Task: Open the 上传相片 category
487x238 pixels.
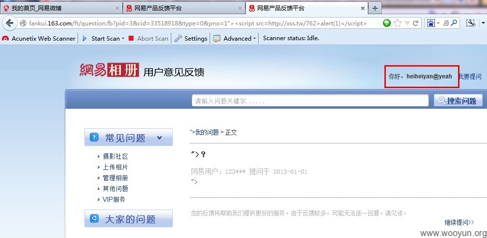Action: click(115, 167)
